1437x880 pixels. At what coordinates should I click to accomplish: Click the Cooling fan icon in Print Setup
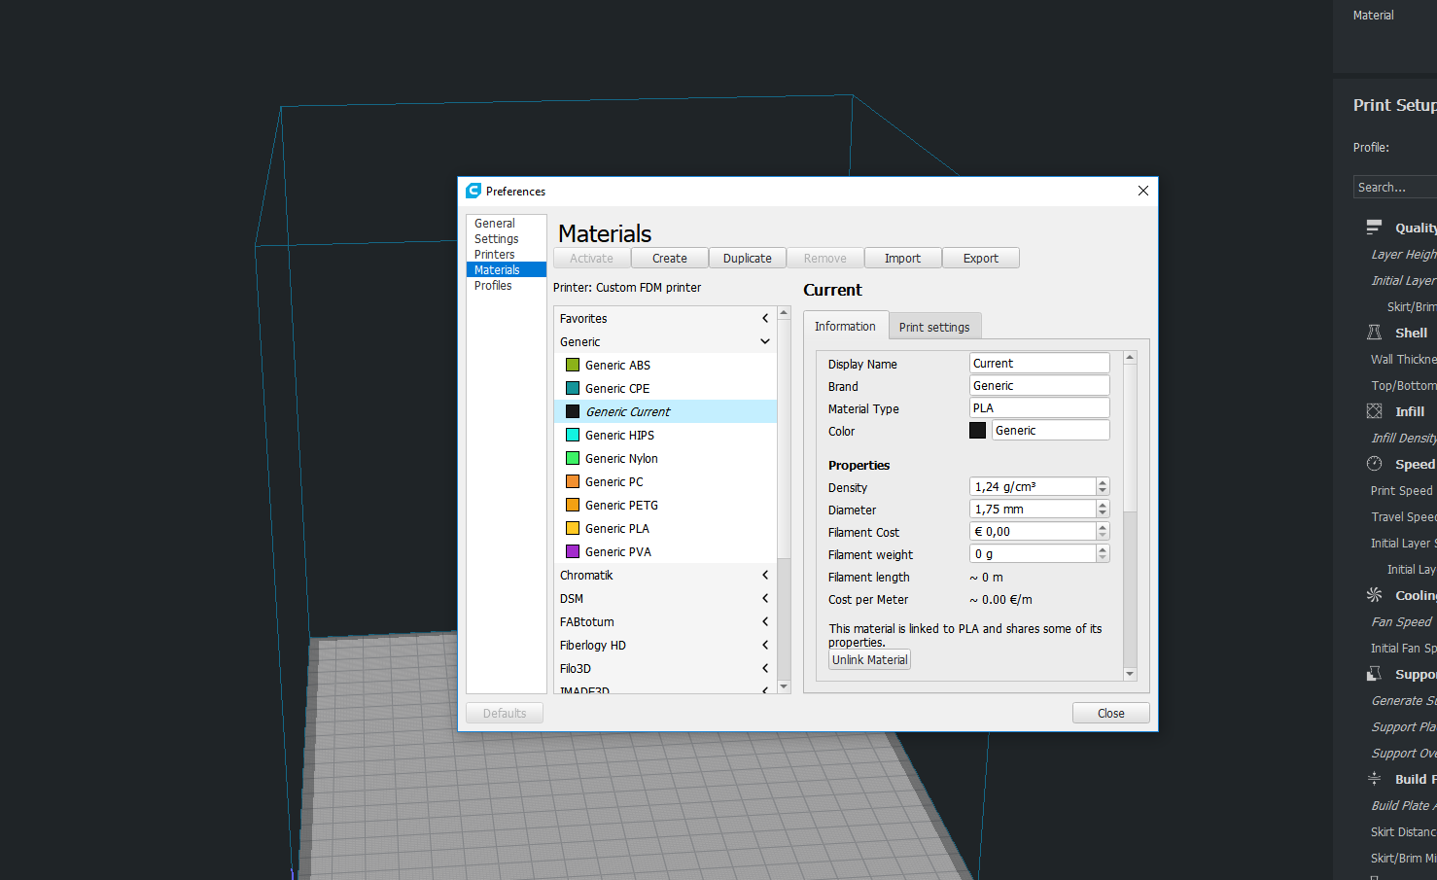tap(1374, 595)
